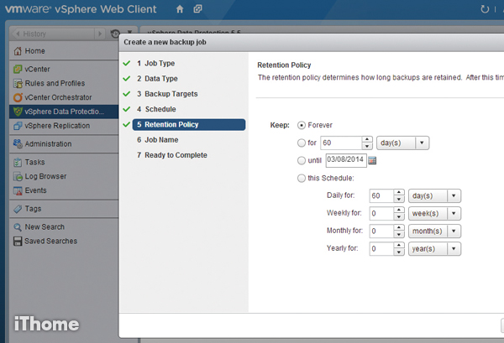Screen dimensions: 504x343
Task: Select the Forever retention radio button
Action: click(x=302, y=125)
